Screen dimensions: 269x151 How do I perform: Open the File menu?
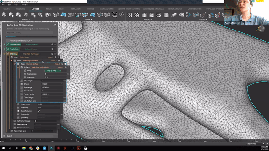3,5
